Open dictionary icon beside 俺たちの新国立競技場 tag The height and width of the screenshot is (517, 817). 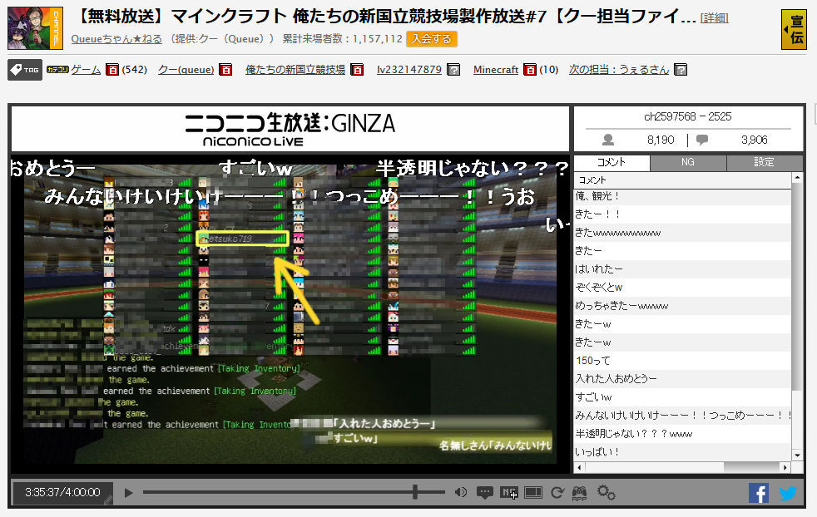[x=357, y=70]
